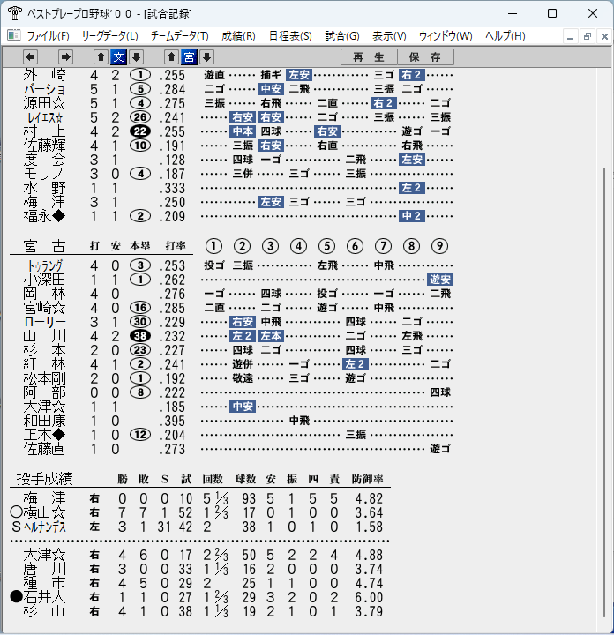
Task: Open the ヘルプ(H) menu
Action: point(505,36)
